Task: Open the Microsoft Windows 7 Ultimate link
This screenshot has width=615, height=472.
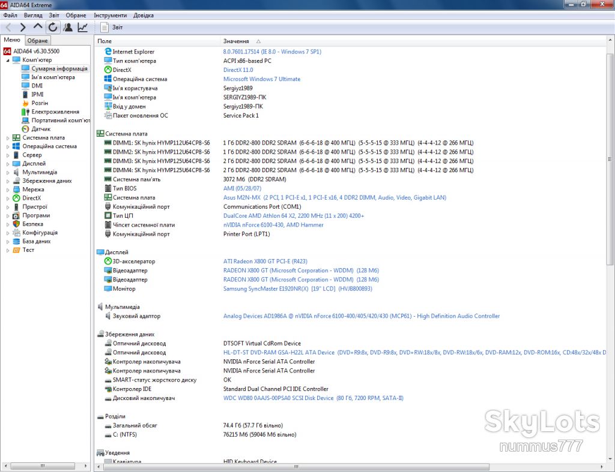Action: 262,79
